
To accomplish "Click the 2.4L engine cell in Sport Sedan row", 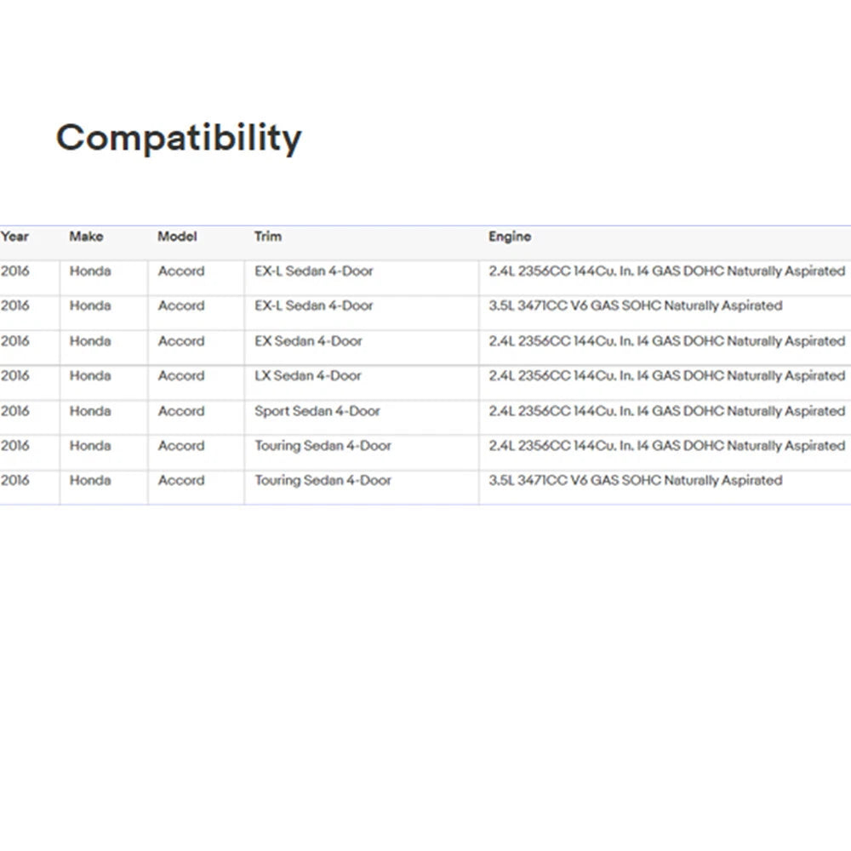I will tap(667, 411).
